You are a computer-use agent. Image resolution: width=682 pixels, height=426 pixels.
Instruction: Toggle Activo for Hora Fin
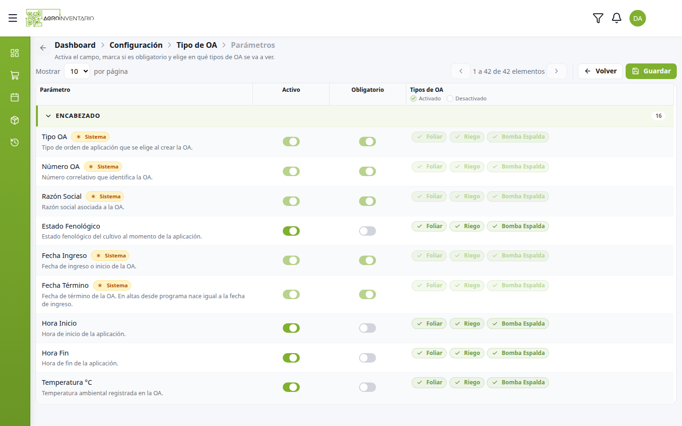pos(291,358)
